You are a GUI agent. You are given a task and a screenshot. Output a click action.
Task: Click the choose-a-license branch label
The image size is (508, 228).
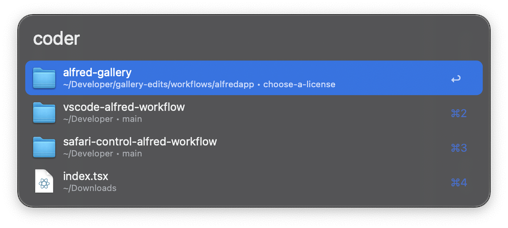point(299,85)
